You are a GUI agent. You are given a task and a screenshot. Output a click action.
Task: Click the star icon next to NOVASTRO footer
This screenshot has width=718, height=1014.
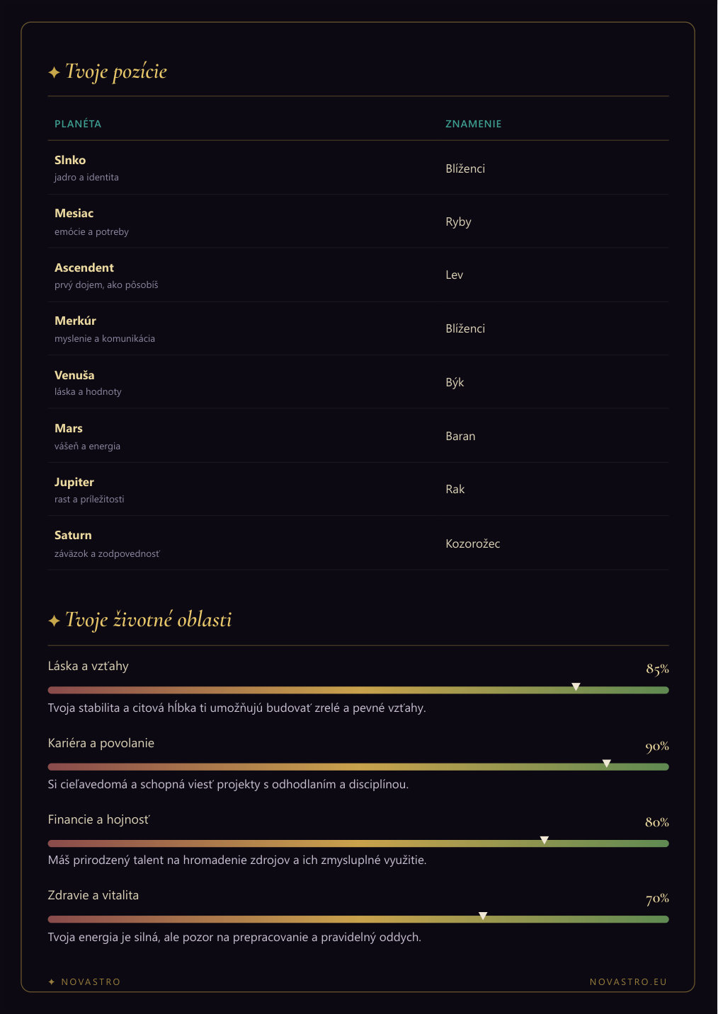coord(51,981)
